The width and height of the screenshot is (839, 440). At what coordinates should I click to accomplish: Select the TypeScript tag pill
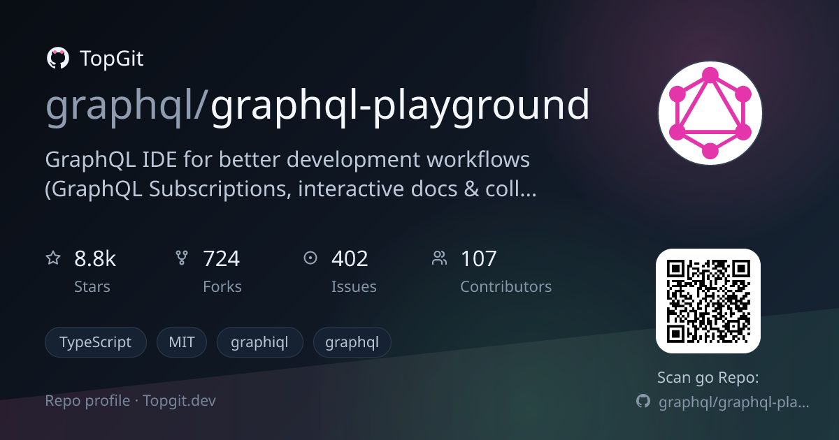tap(96, 342)
